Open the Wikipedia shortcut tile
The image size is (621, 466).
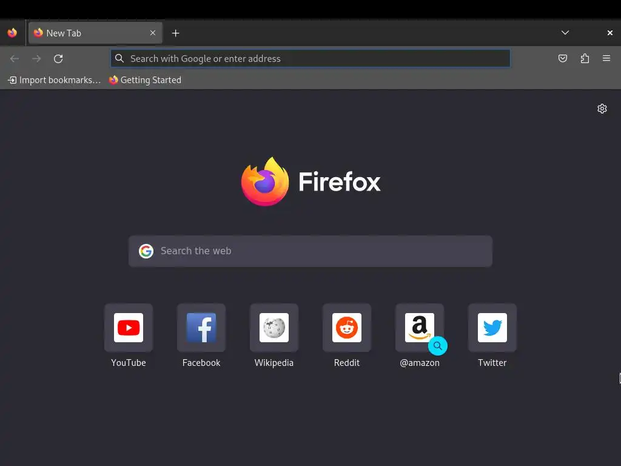tap(274, 328)
